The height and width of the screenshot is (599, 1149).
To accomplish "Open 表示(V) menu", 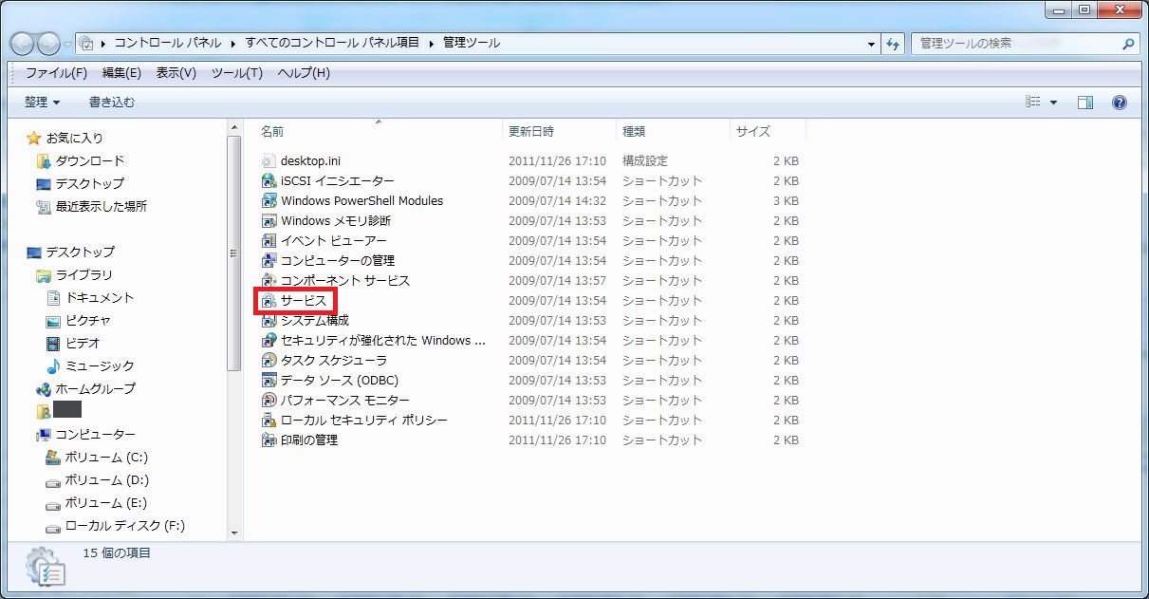I will coord(176,73).
